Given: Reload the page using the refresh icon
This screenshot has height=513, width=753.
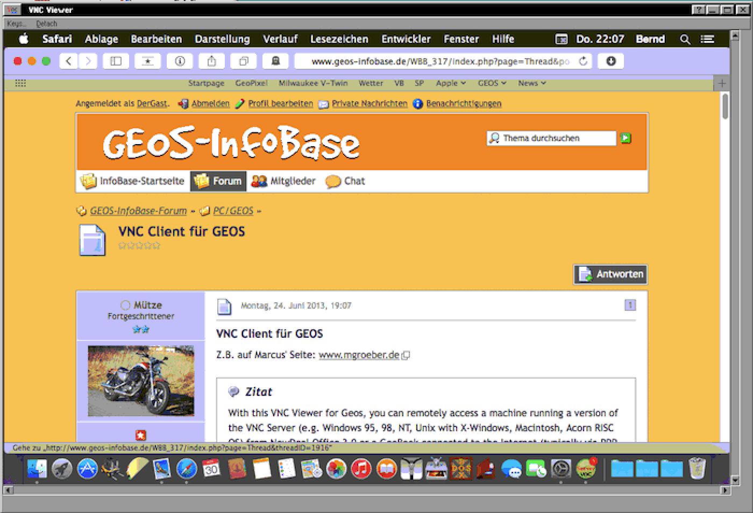Looking at the screenshot, I should click(583, 61).
